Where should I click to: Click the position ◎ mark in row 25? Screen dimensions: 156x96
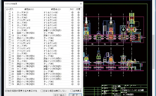pos(79,74)
